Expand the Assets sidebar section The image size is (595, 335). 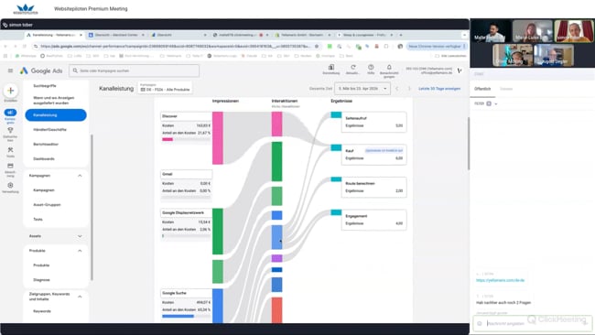tap(80, 236)
